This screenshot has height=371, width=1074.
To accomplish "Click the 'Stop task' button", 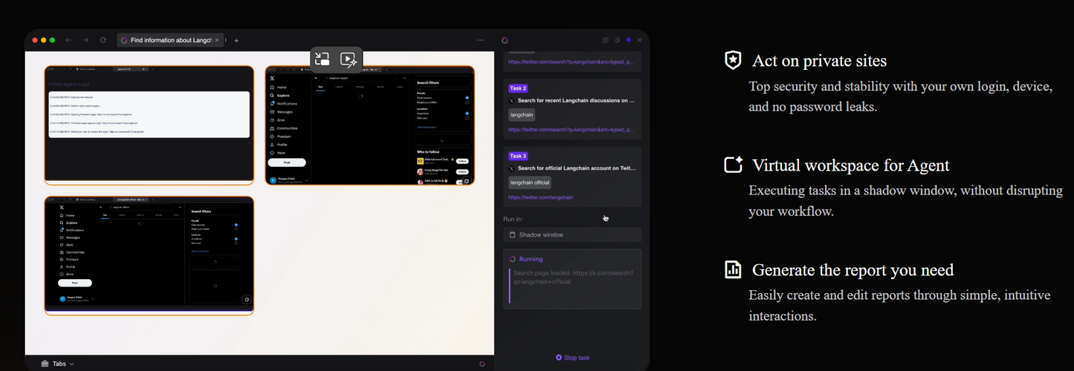I will coord(572,358).
